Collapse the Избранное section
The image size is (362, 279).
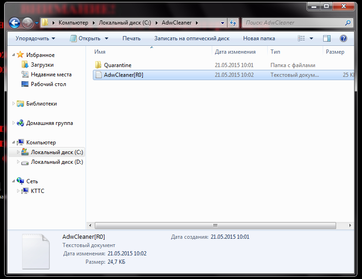click(x=13, y=55)
